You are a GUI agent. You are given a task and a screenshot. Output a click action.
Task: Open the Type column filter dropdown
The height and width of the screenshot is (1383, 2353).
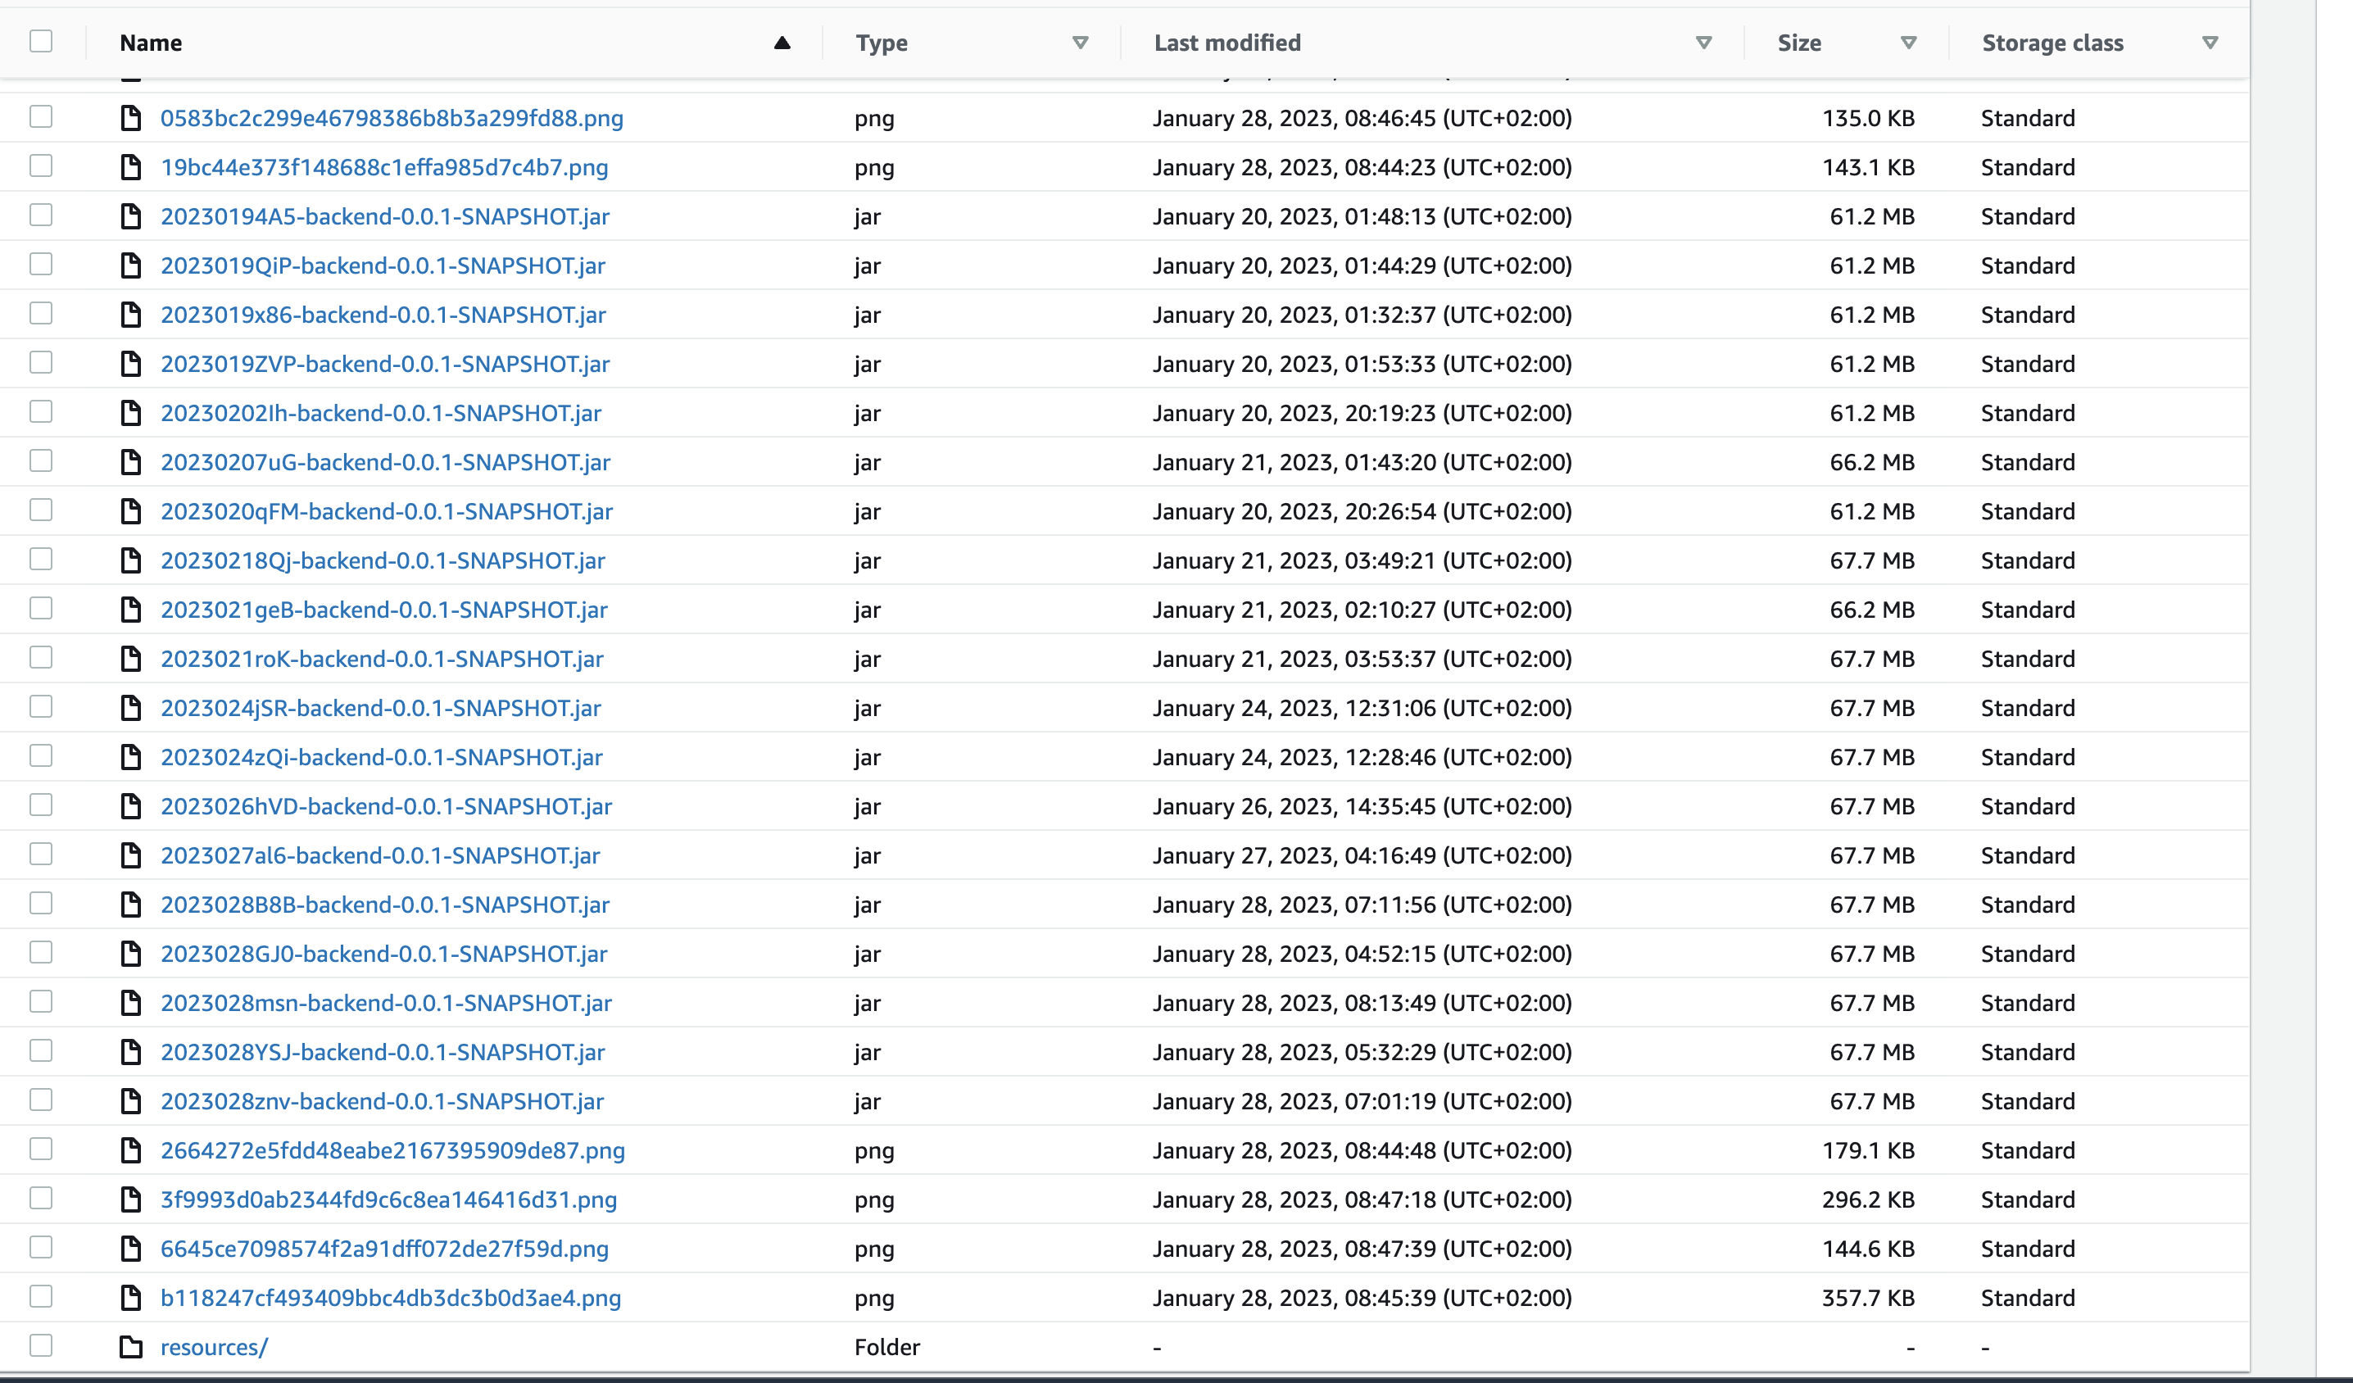coord(1081,43)
